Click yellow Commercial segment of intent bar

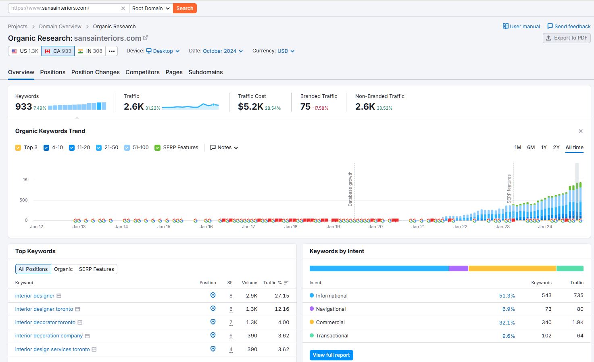(x=512, y=268)
